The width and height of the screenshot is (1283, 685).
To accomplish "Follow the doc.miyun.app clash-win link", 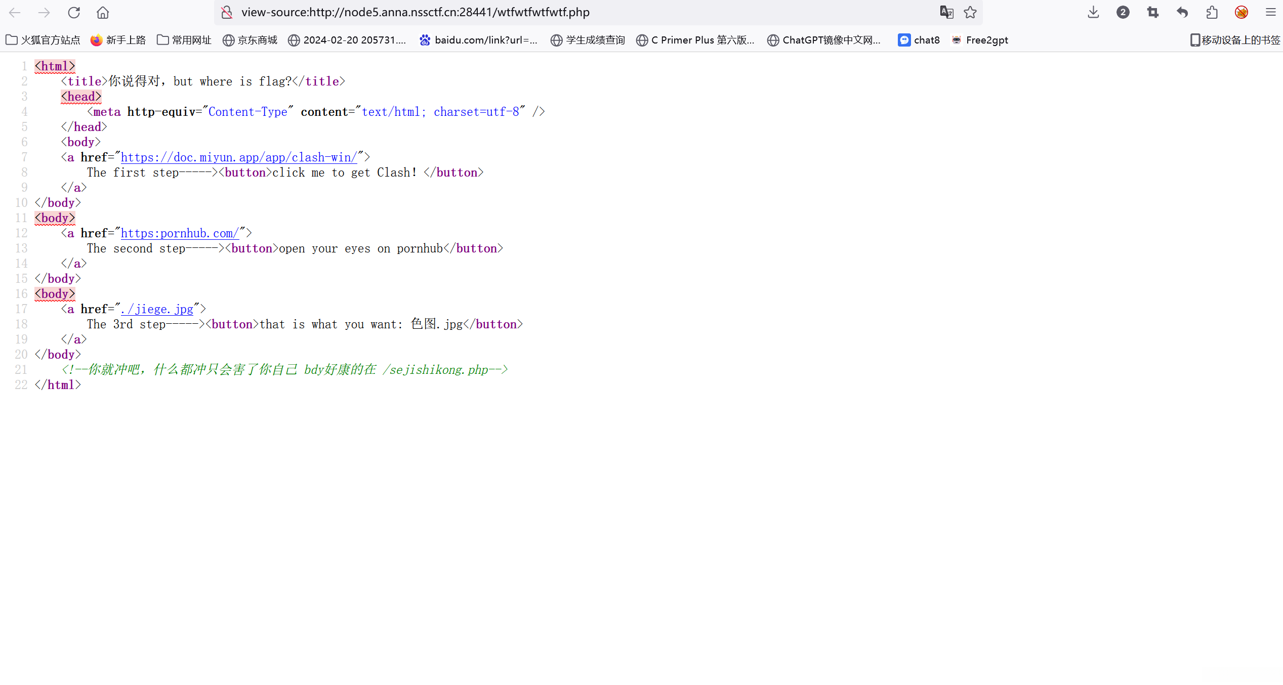I will click(x=238, y=157).
